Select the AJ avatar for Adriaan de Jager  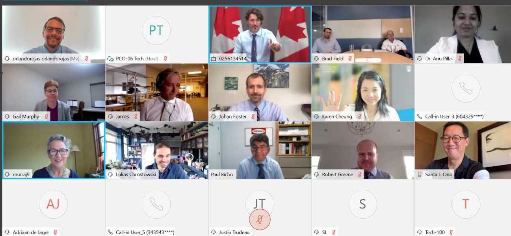(53, 204)
